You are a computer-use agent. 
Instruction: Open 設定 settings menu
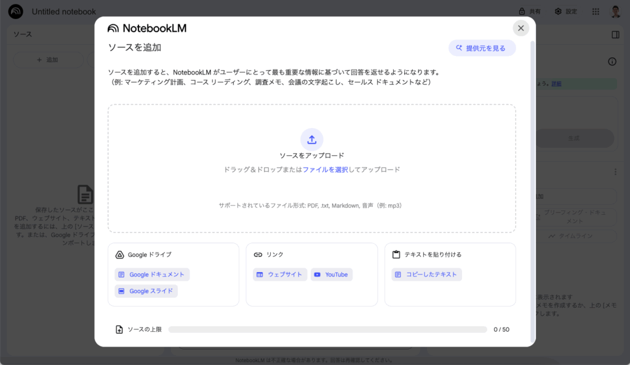click(x=566, y=11)
